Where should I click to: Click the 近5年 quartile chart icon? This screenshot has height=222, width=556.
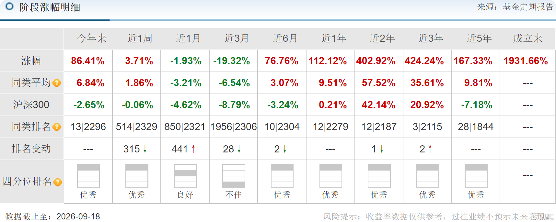[x=476, y=176]
